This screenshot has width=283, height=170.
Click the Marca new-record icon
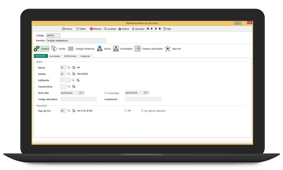(74, 67)
